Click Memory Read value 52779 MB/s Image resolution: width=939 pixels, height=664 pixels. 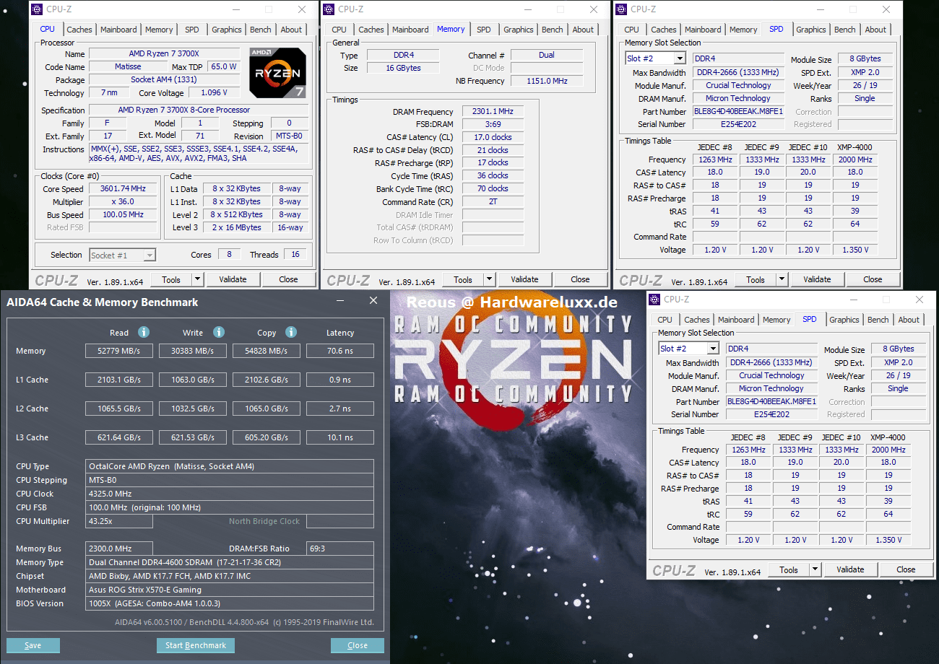119,351
